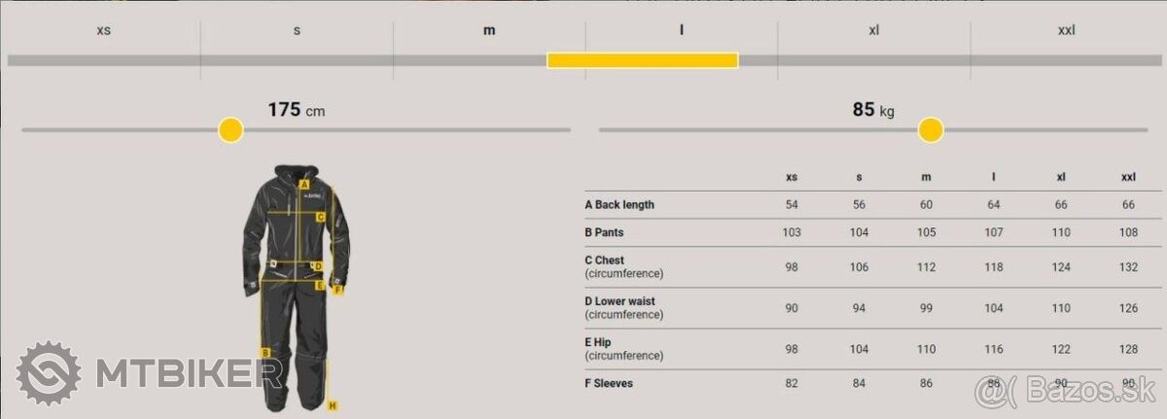Pick the xl size tab
This screenshot has height=419, width=1167.
coord(874,30)
